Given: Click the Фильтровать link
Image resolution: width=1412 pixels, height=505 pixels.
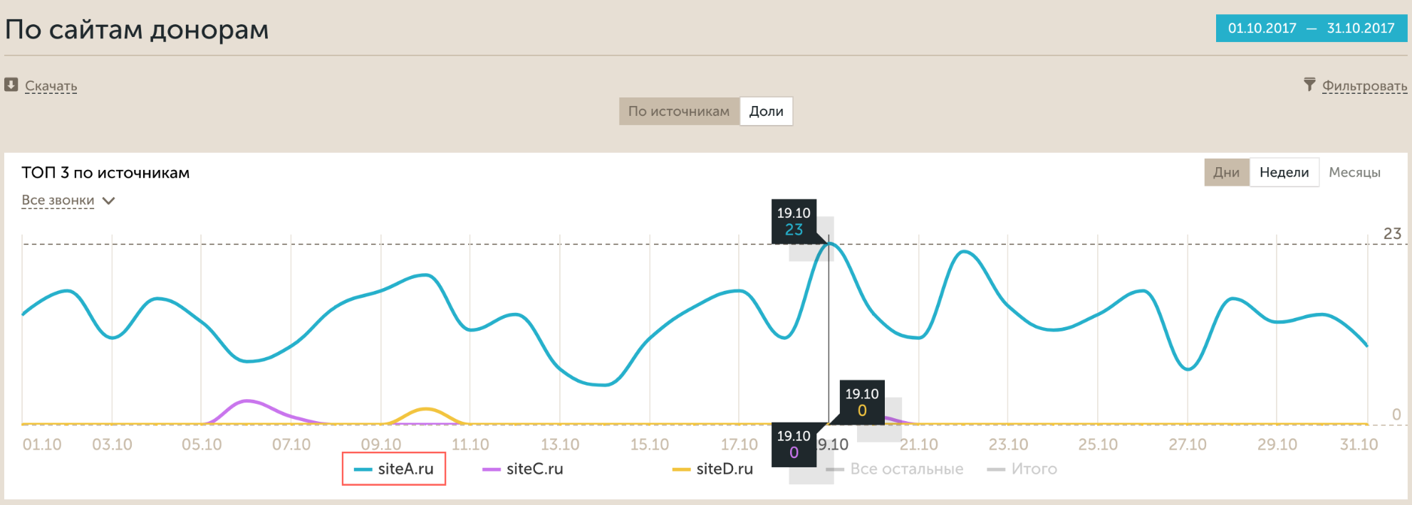Looking at the screenshot, I should [1364, 86].
